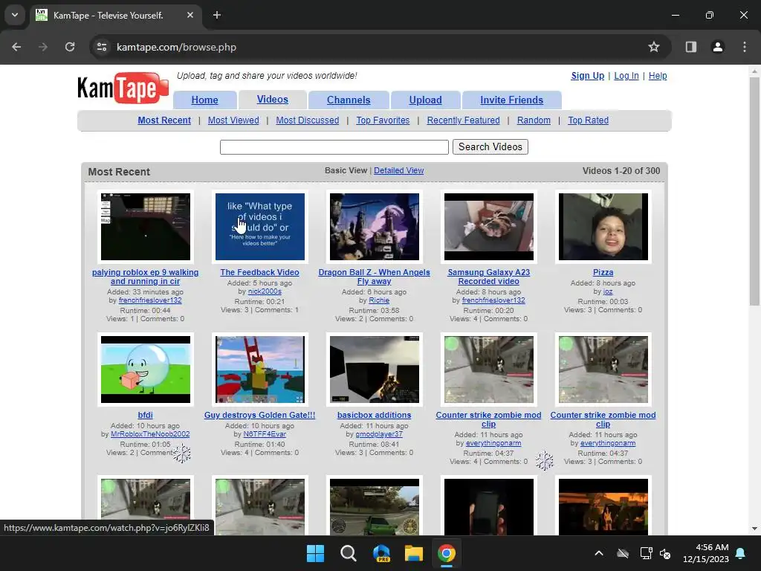Click the address bar URL
Viewport: 761px width, 571px height.
[176, 47]
